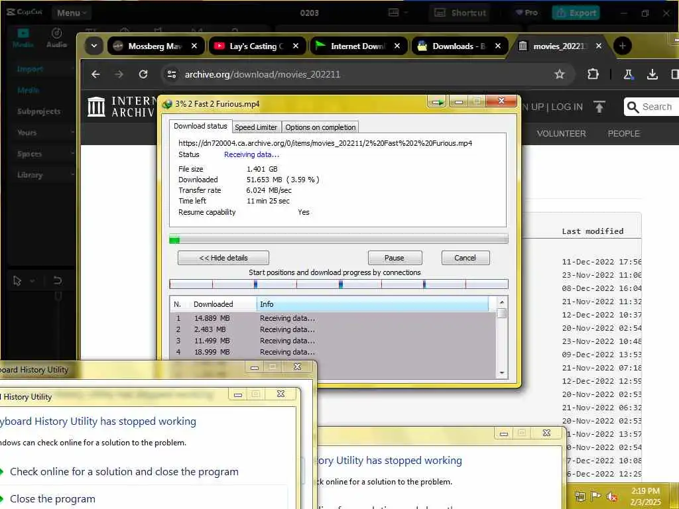Click the Internet Archive upload arrow icon
This screenshot has height=509, width=679.
click(599, 107)
